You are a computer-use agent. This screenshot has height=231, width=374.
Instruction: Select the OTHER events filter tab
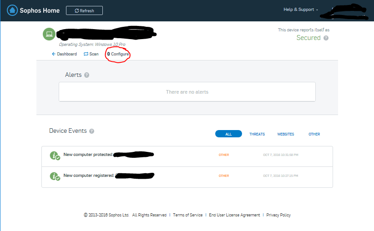(314, 134)
